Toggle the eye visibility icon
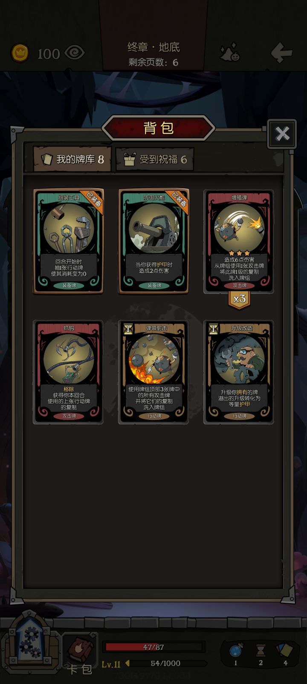This screenshot has height=684, width=307. 75,53
